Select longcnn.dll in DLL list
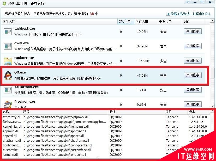The image size is (216, 161). tap(10, 154)
